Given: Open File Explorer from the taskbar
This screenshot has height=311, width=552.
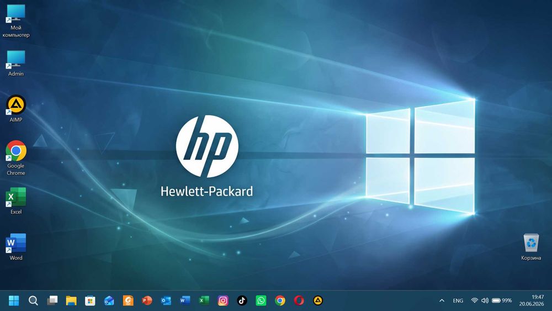Looking at the screenshot, I should [x=71, y=301].
